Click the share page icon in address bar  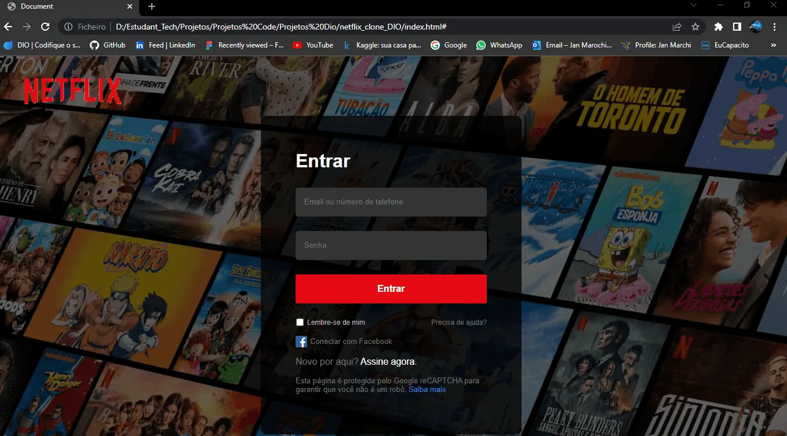[677, 27]
